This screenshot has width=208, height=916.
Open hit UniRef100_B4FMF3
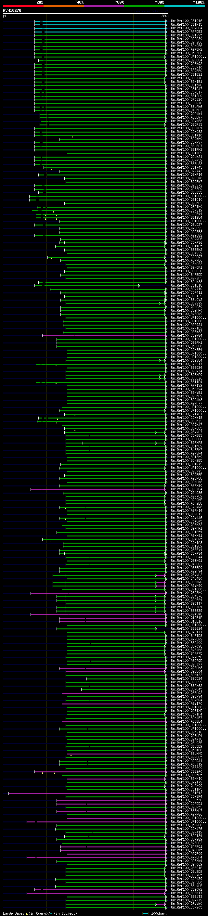click(187, 110)
